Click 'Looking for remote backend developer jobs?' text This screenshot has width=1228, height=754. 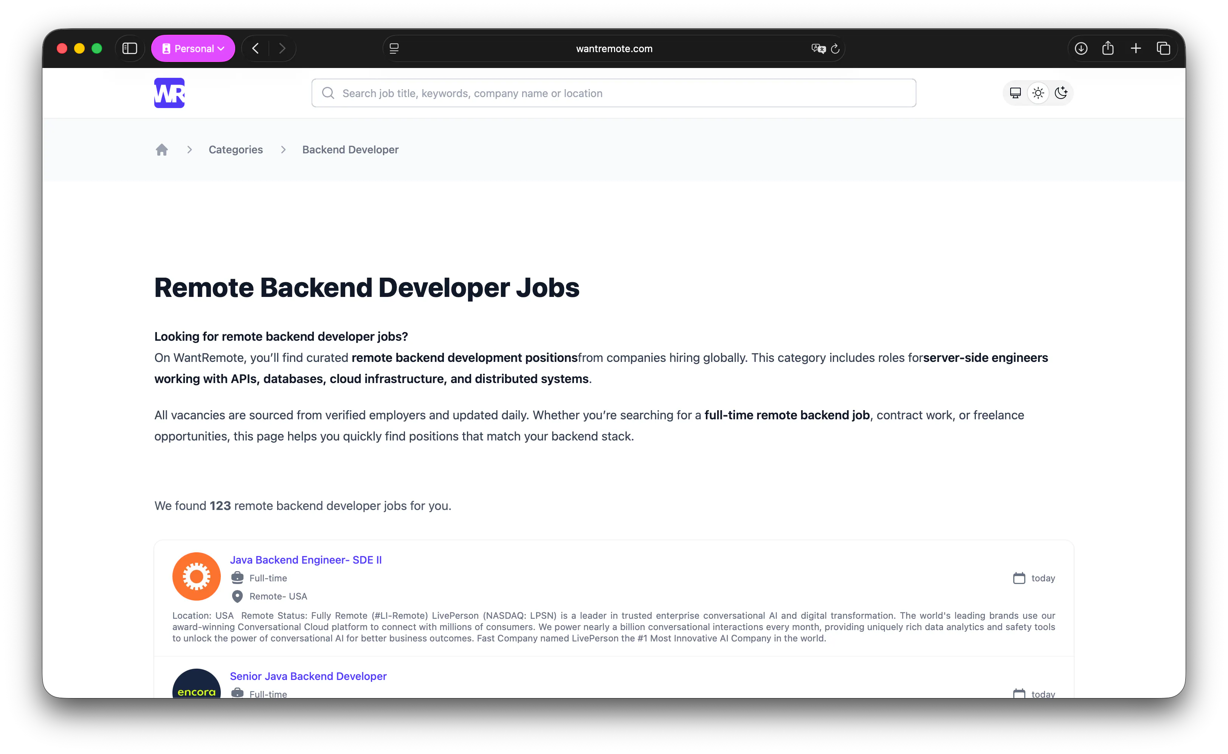click(281, 337)
